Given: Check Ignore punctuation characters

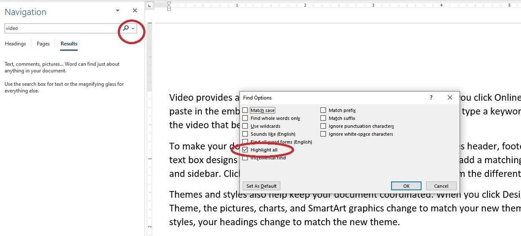Looking at the screenshot, I should 323,126.
